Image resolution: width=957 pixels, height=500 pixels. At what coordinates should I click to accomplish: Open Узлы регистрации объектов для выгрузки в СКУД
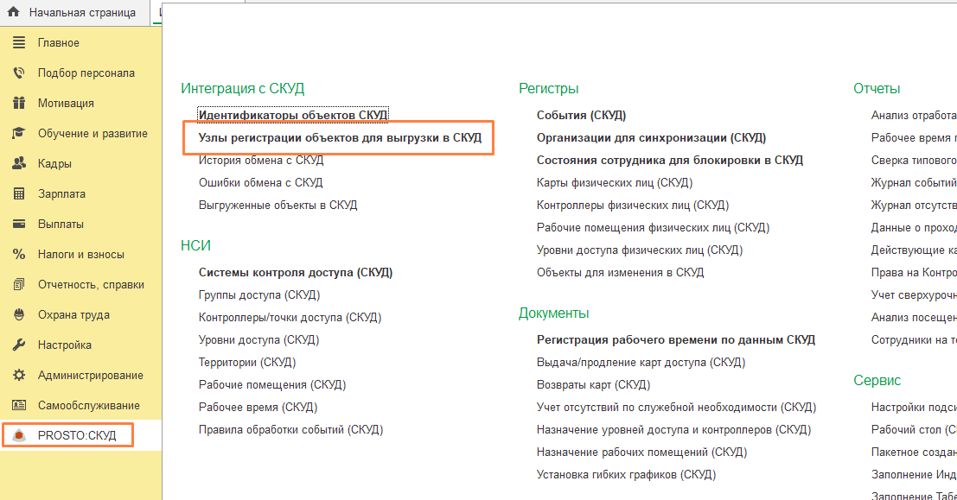340,137
